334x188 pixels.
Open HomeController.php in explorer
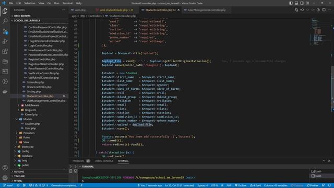[39, 87]
